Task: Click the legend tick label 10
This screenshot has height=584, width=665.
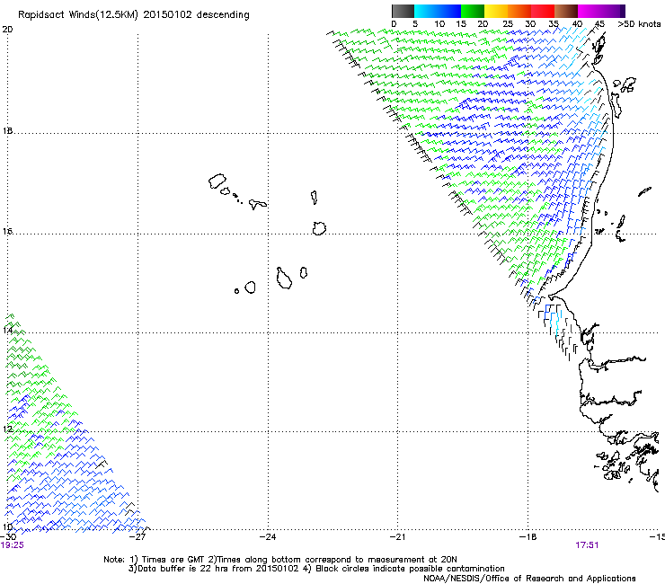Action: 439,24
